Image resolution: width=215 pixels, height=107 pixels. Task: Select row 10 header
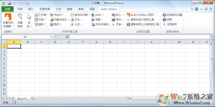coord(4,85)
